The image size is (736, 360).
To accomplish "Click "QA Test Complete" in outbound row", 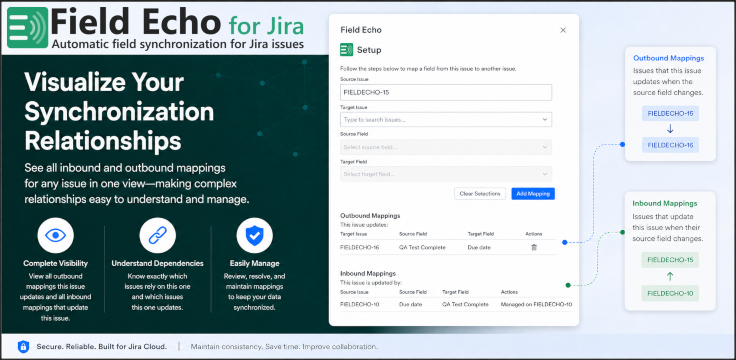I will (422, 247).
